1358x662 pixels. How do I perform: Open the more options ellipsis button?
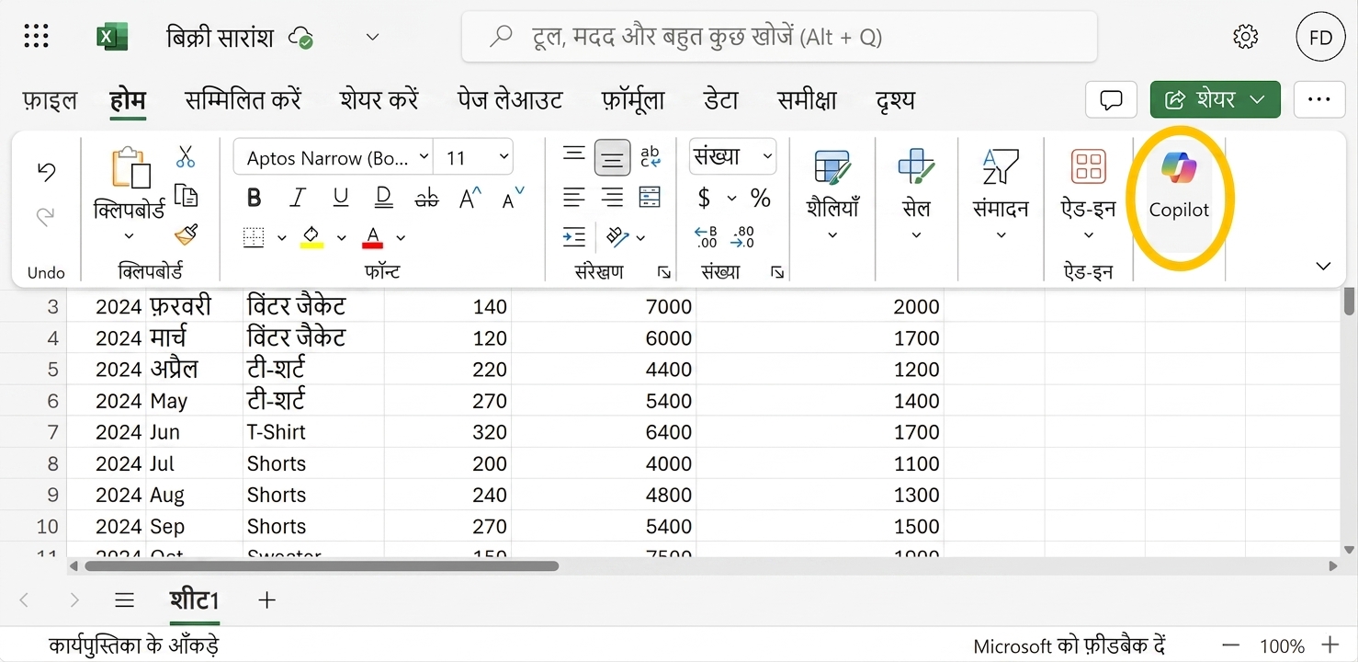click(x=1319, y=99)
